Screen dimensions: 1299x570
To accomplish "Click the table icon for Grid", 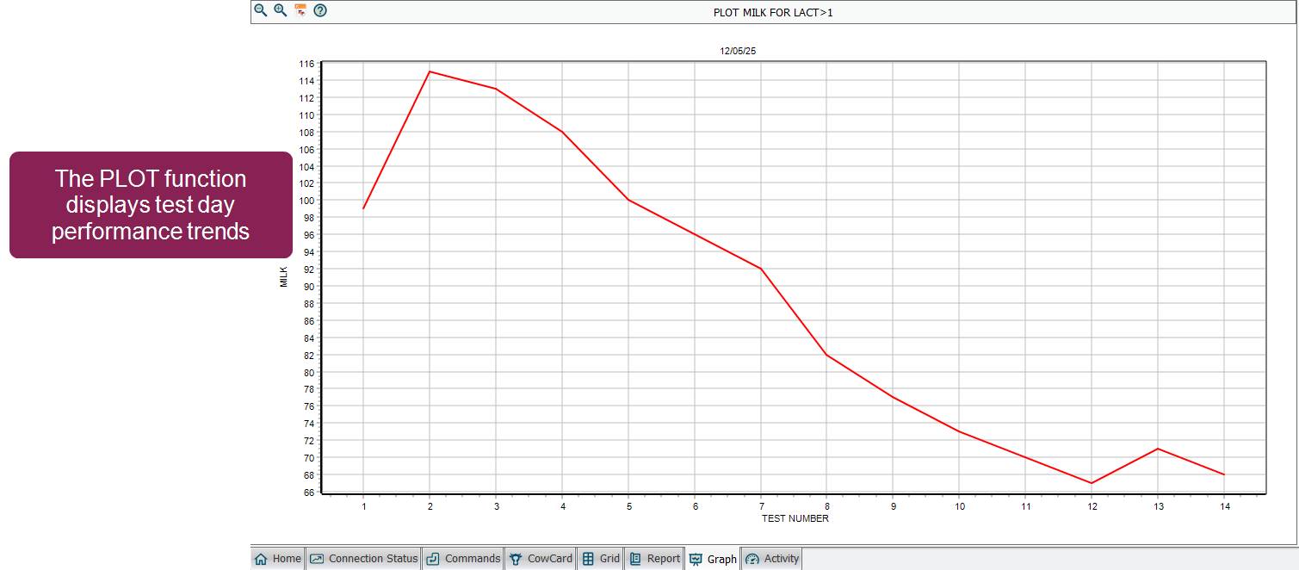I will (x=588, y=559).
